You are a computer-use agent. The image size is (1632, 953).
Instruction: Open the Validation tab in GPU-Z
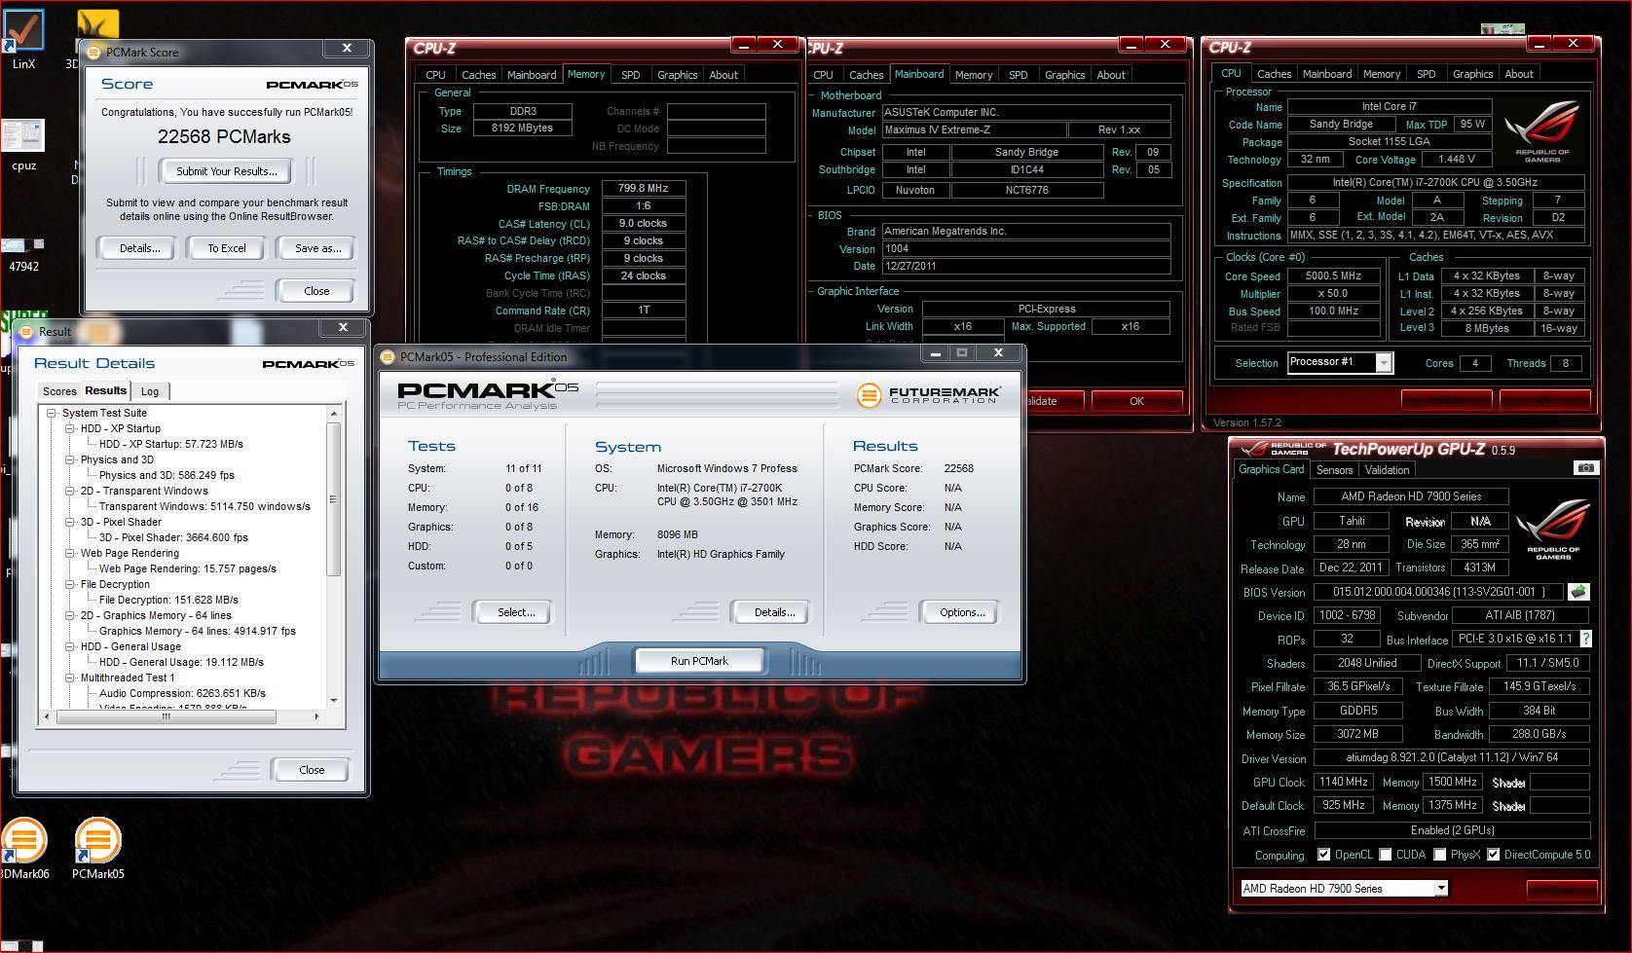1387,470
